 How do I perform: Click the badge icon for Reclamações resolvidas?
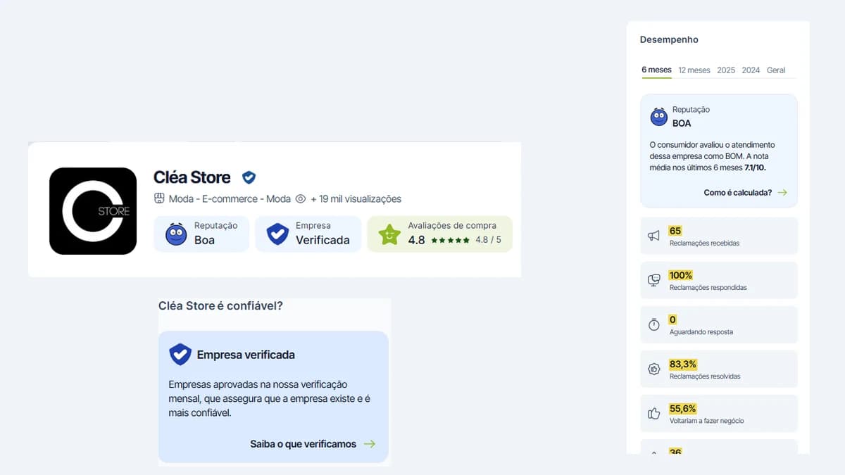point(654,369)
